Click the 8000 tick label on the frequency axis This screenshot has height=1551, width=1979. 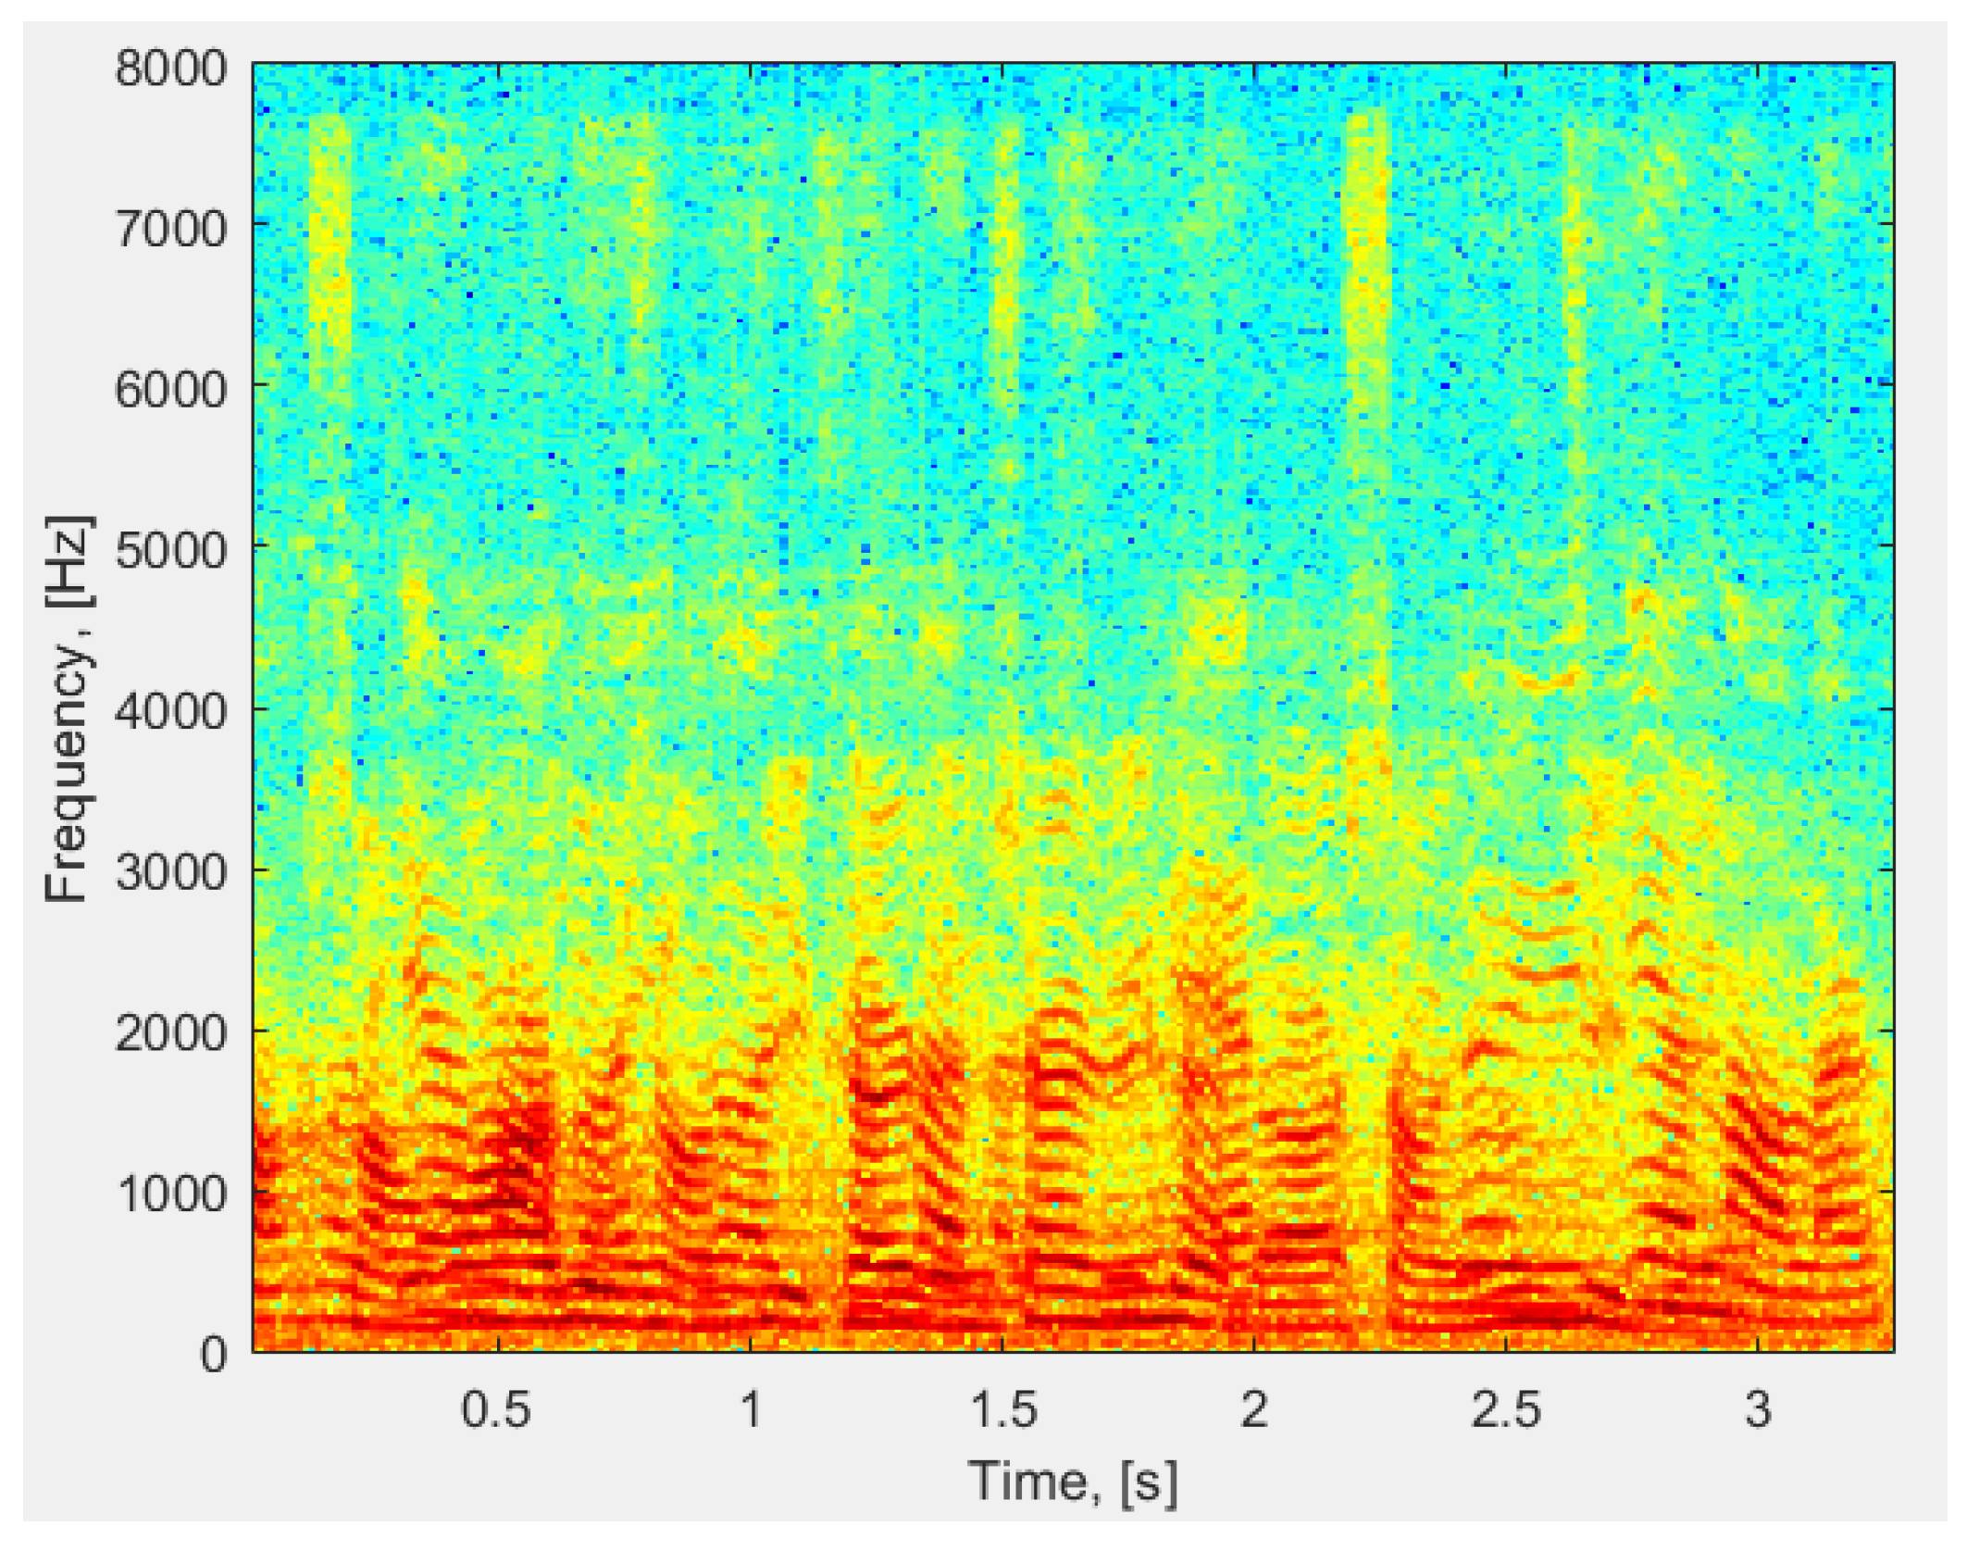click(170, 69)
